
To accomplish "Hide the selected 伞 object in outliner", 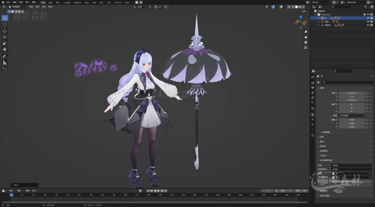I will point(368,18).
